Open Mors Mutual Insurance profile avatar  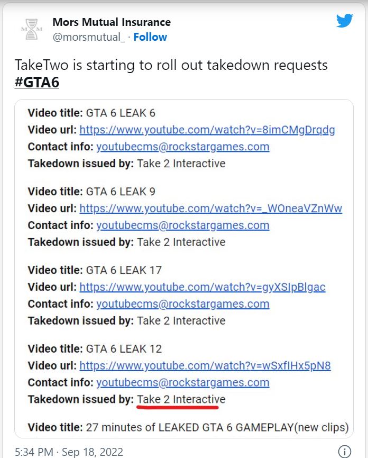click(32, 29)
